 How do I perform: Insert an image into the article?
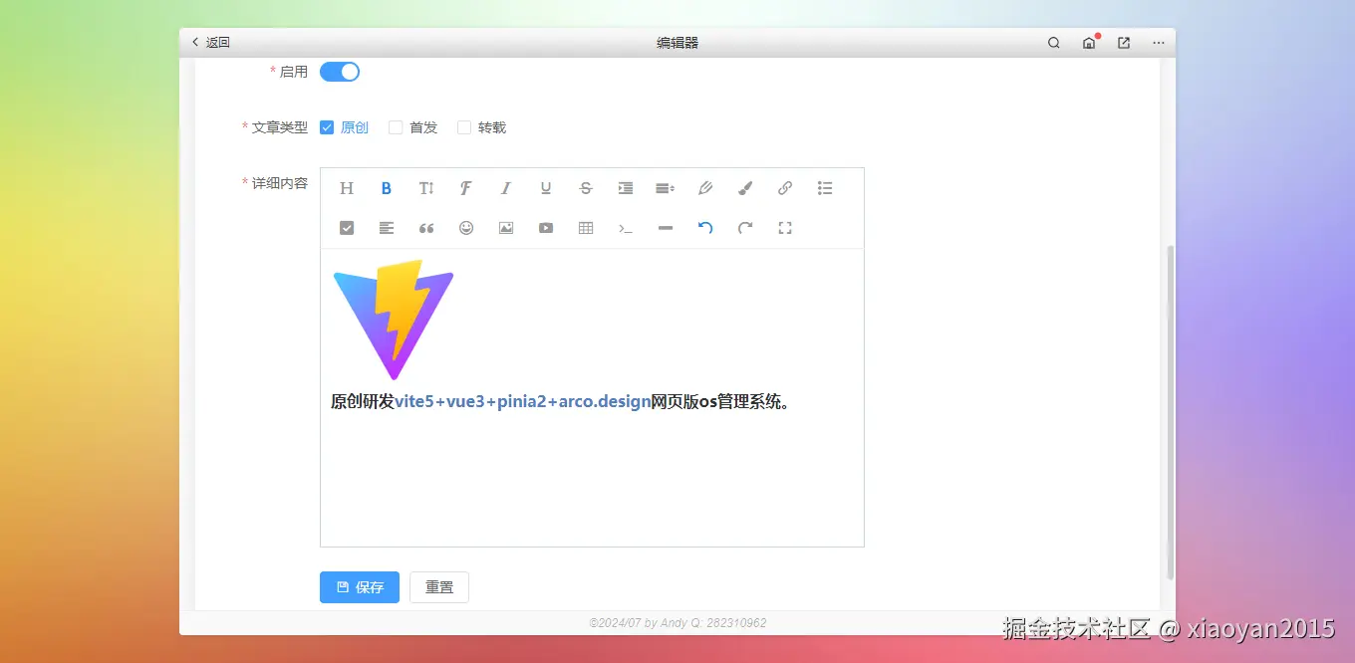coord(505,228)
